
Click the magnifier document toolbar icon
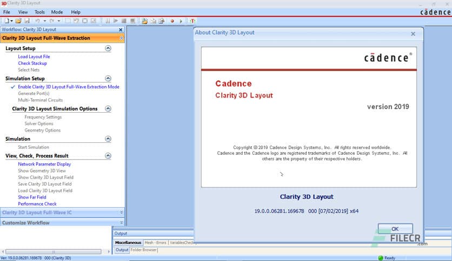162,20
